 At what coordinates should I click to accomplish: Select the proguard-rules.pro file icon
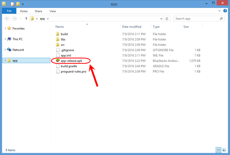(58, 72)
